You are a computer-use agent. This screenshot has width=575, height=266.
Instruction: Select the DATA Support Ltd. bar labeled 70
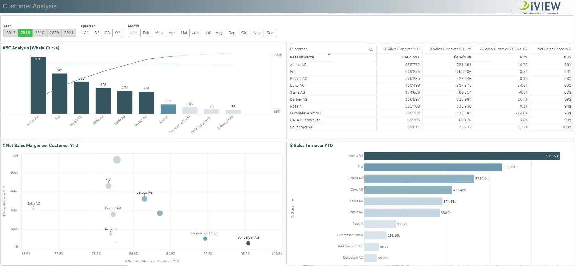click(x=212, y=111)
